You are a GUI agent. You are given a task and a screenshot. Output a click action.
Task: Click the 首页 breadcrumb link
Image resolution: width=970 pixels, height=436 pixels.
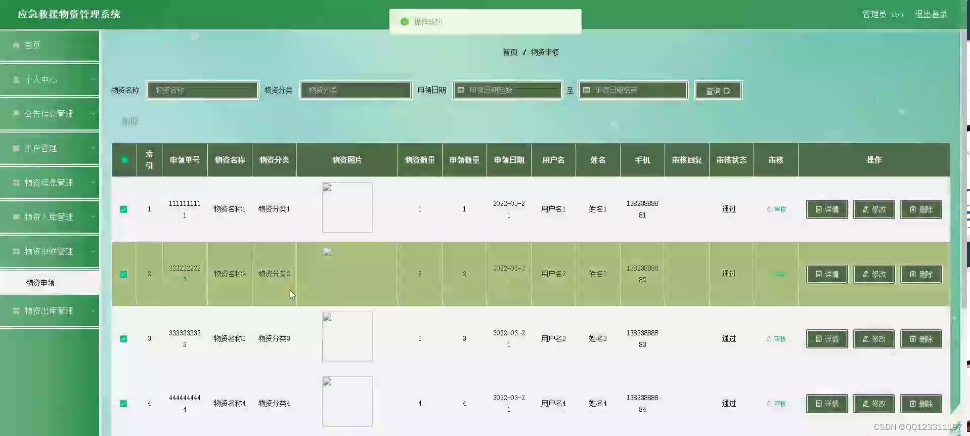(510, 52)
